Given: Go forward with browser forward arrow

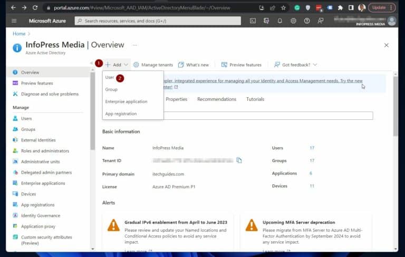Looking at the screenshot, I should click(24, 8).
